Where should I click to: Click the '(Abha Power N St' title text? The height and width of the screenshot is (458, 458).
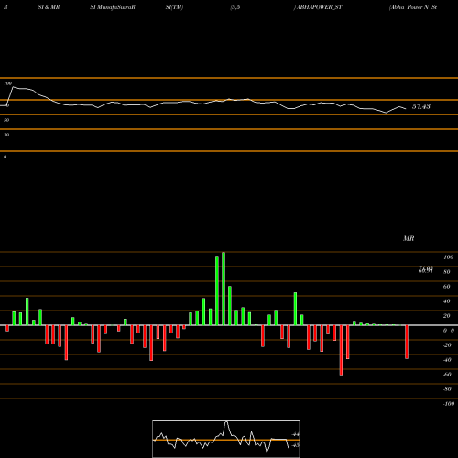413,7
